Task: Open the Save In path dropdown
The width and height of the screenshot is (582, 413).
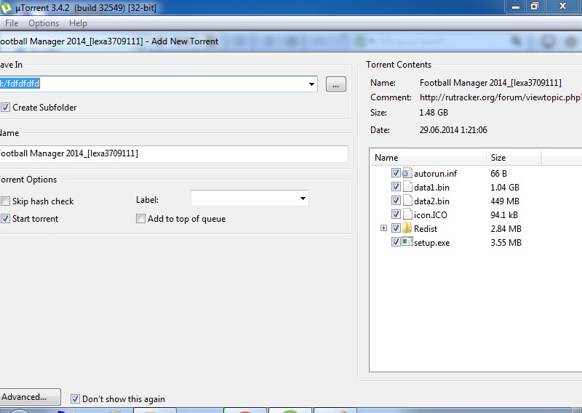Action: pyautogui.click(x=311, y=84)
